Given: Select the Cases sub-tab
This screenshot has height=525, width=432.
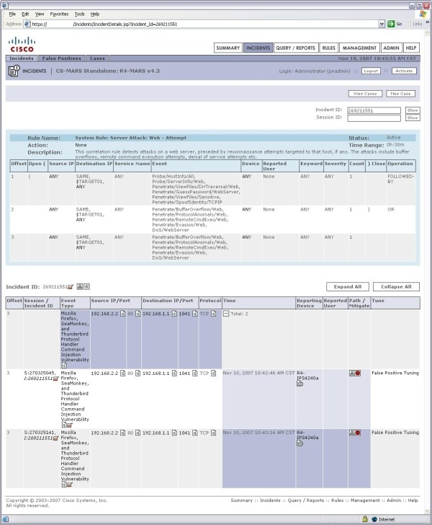Looking at the screenshot, I should (97, 58).
